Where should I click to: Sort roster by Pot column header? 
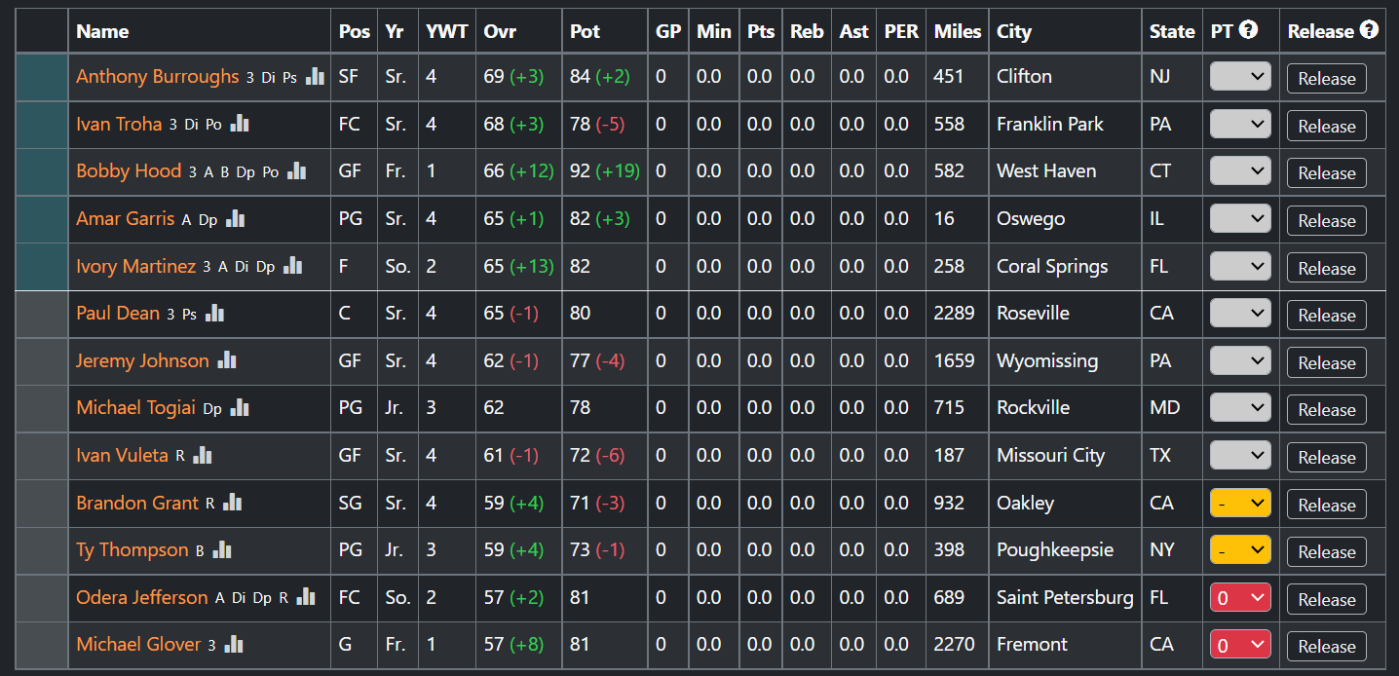585,31
